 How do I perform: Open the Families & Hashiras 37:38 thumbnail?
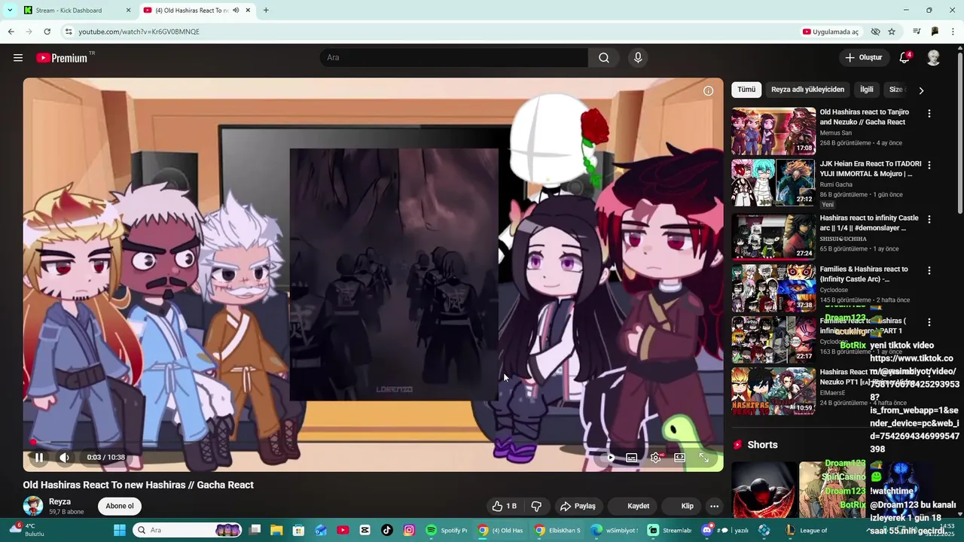pyautogui.click(x=773, y=288)
